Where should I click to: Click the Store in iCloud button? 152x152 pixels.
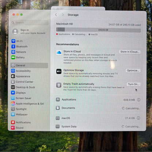click(x=130, y=52)
